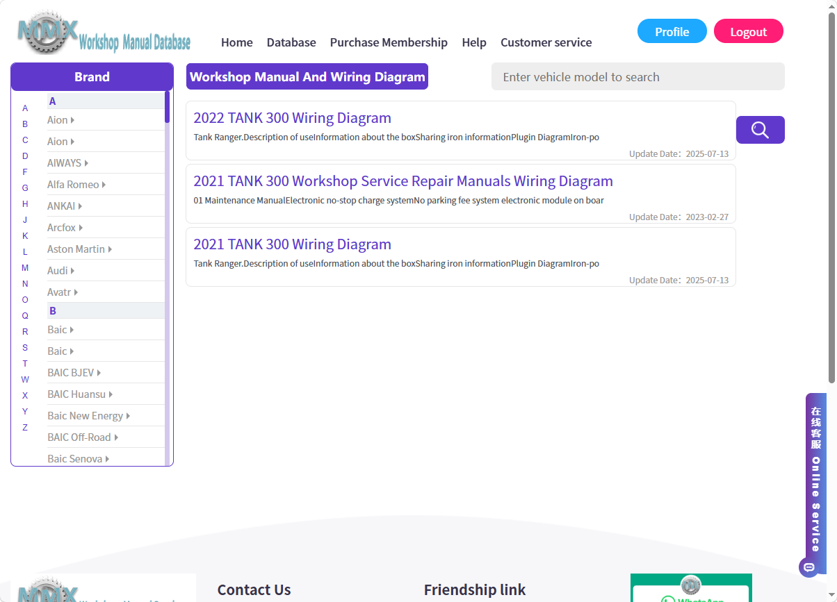Open Customer service page
The width and height of the screenshot is (837, 602).
click(x=546, y=42)
